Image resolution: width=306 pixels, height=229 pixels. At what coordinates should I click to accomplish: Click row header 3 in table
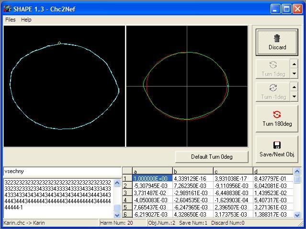127,193
